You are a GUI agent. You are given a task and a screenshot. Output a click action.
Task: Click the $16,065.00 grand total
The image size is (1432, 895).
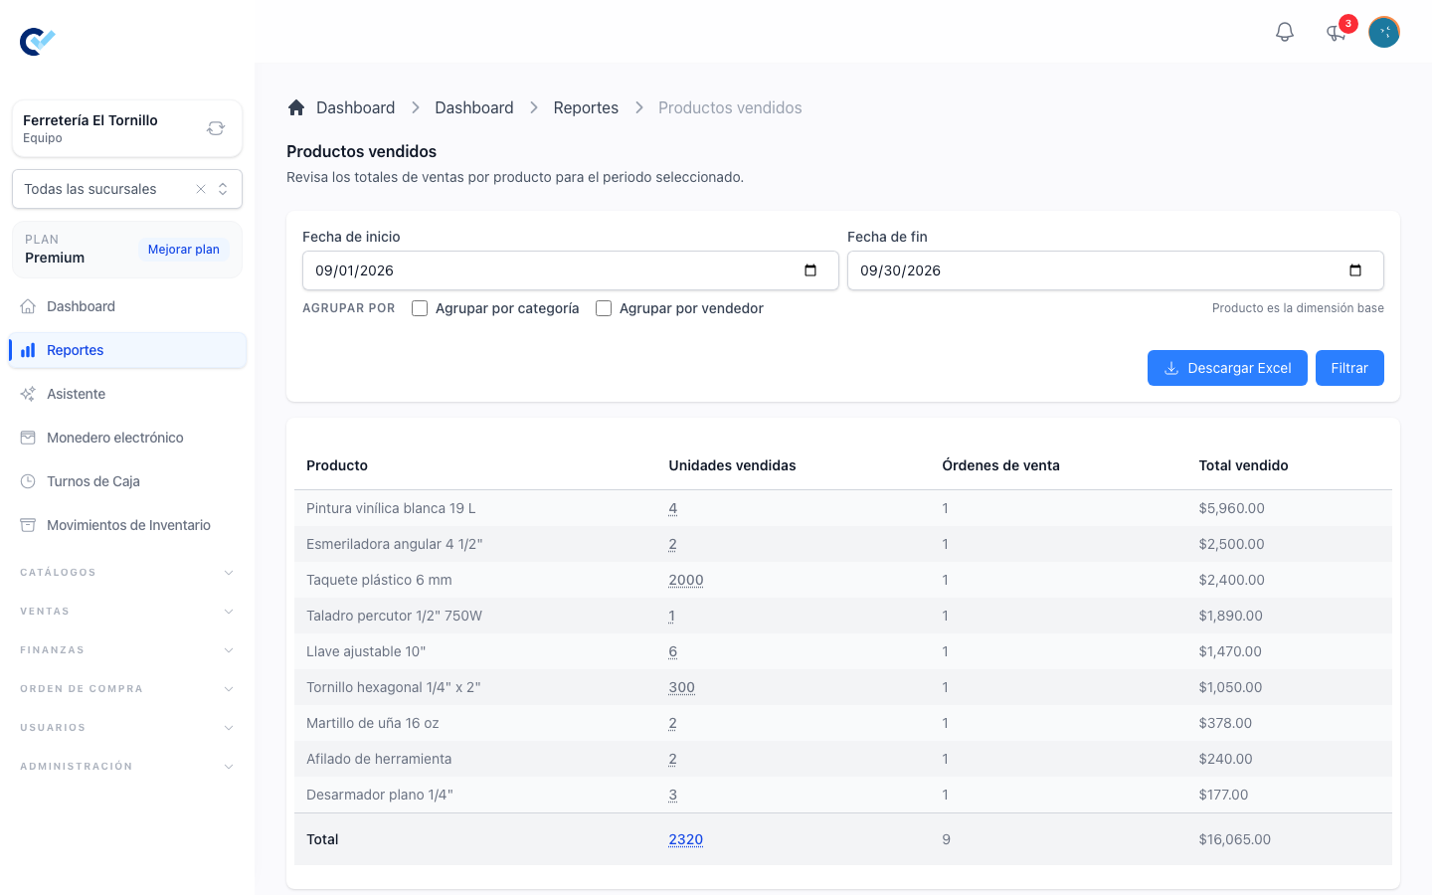pos(1234,839)
